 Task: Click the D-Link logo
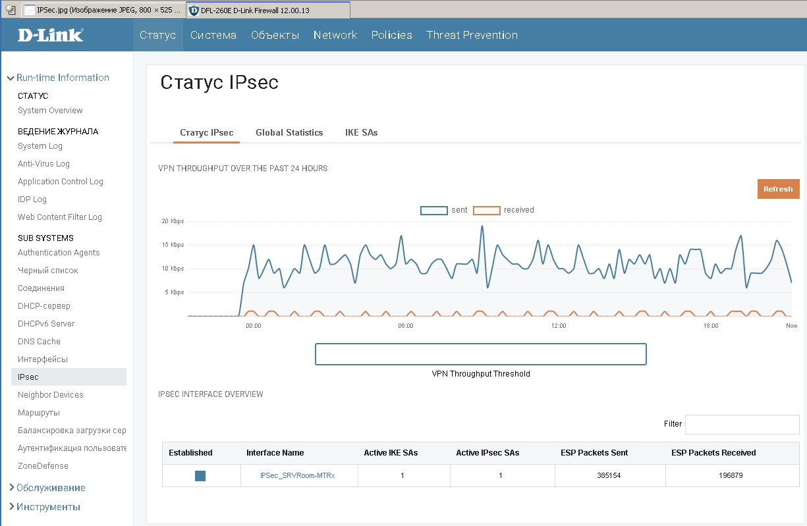[x=50, y=35]
